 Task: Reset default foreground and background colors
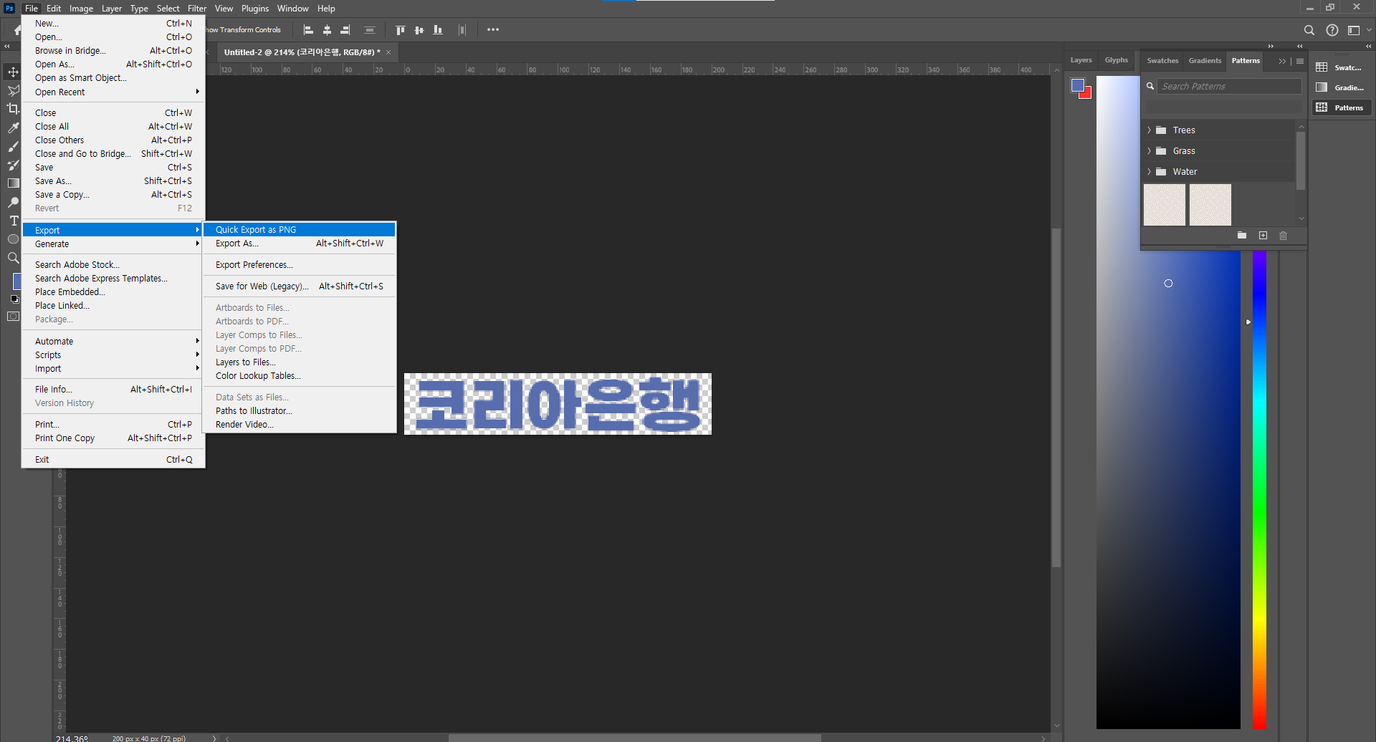click(14, 299)
